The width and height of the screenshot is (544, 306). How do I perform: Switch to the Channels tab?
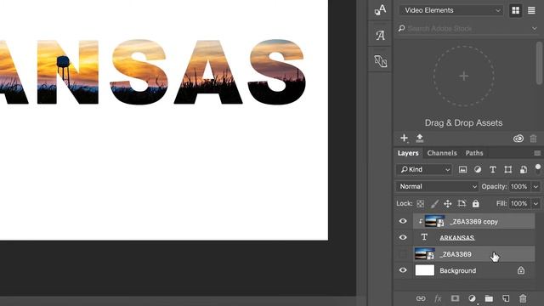tap(442, 153)
